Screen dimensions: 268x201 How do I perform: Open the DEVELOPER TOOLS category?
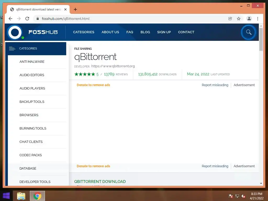pyautogui.click(x=35, y=182)
